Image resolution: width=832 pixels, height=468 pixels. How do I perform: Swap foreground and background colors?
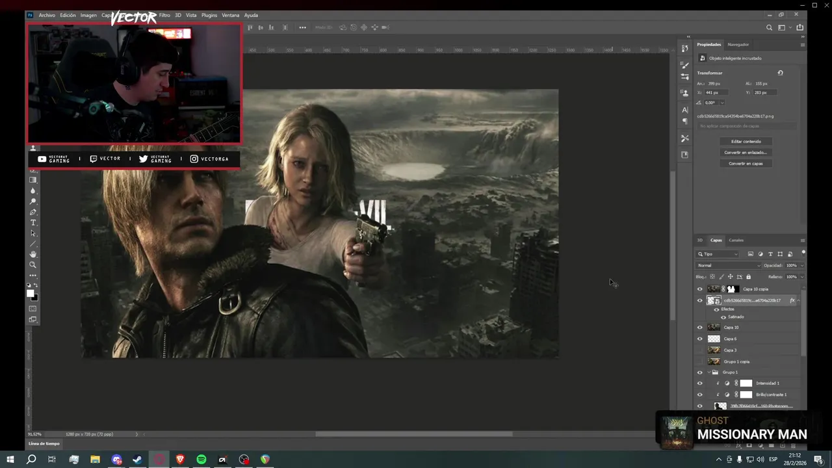[x=36, y=285]
